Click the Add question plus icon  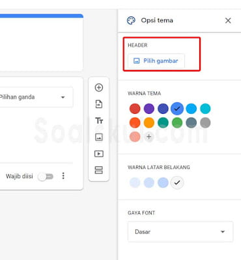point(99,88)
